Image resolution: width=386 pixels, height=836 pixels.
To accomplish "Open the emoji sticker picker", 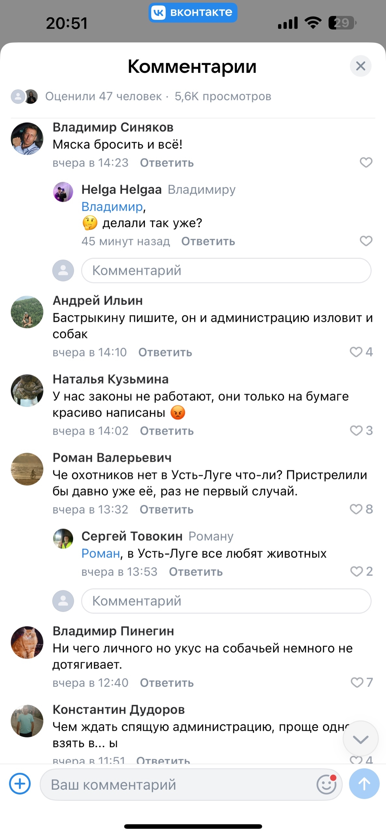I will pos(326,784).
